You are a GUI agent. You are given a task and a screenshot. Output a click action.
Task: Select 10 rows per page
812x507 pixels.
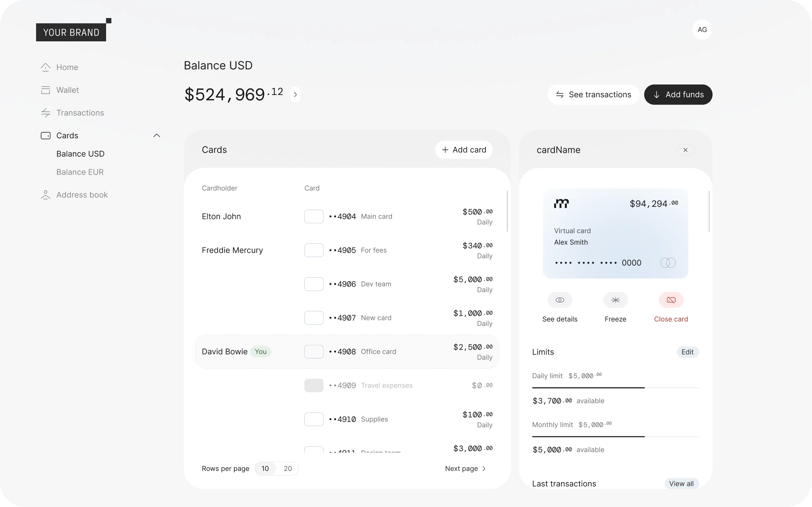[265, 469]
